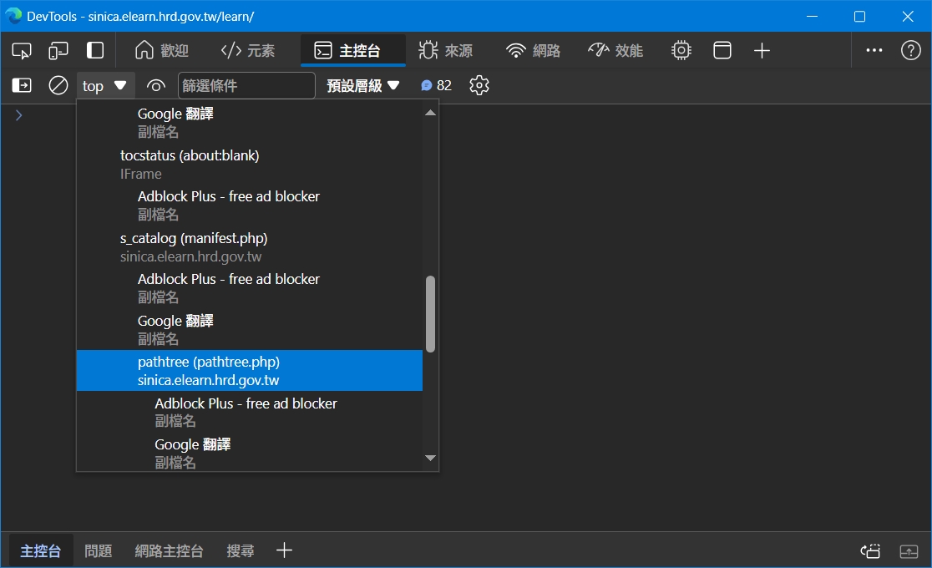This screenshot has width=932, height=568.
Task: Toggle the DevTools sidebar activity bar icon
Action: pyautogui.click(x=95, y=51)
